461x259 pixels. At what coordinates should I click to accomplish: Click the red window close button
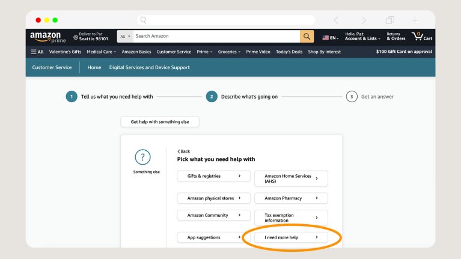tap(38, 20)
